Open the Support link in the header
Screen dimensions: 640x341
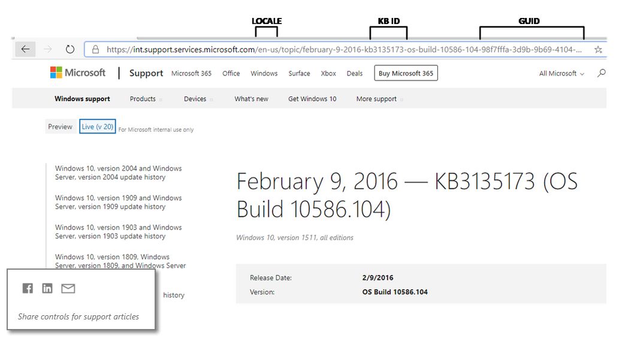146,73
